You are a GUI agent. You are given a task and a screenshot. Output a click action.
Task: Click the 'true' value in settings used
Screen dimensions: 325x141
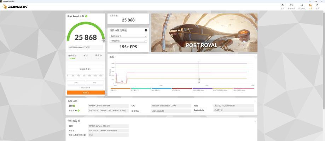108,135
